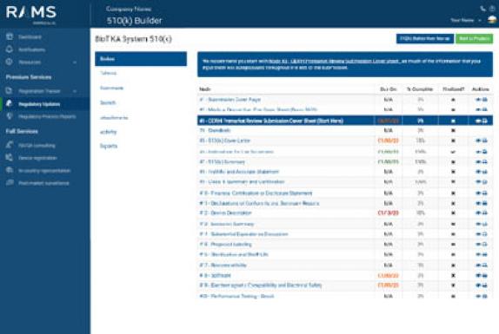499x334 pixels.
Task: Open the user name dropdown in the header
Action: [466, 20]
